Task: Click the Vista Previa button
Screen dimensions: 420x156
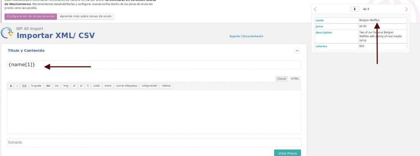Action: pos(288,153)
